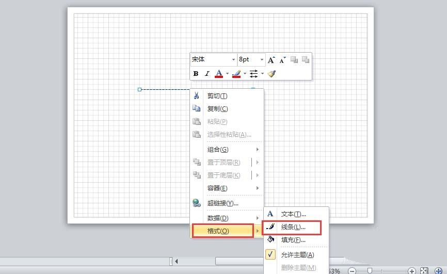Click Send to Back icon in mini toolbar
The height and width of the screenshot is (274, 447).
(x=306, y=59)
